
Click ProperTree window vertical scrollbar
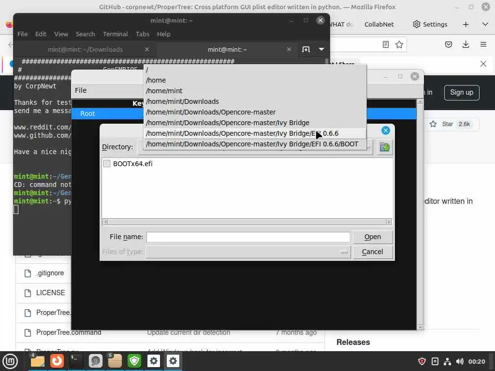(420, 214)
